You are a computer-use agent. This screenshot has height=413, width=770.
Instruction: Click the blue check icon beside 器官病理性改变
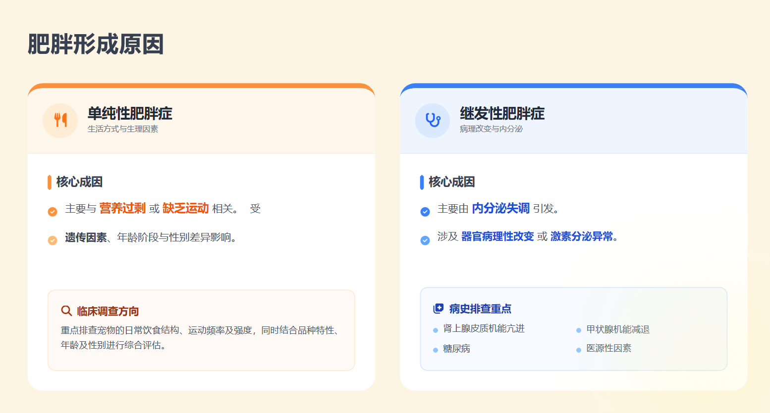[425, 240]
